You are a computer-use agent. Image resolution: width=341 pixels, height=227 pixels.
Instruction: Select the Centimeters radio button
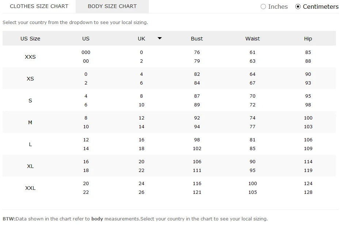pos(298,7)
